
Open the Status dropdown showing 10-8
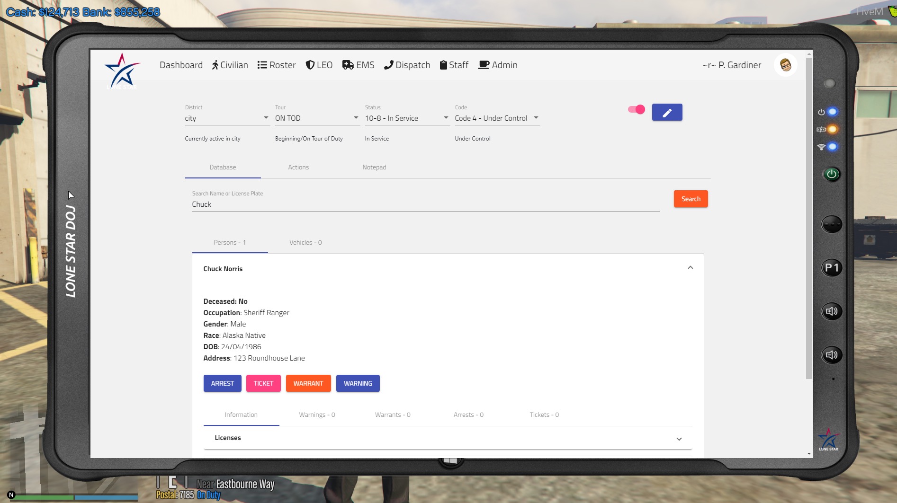coord(406,118)
